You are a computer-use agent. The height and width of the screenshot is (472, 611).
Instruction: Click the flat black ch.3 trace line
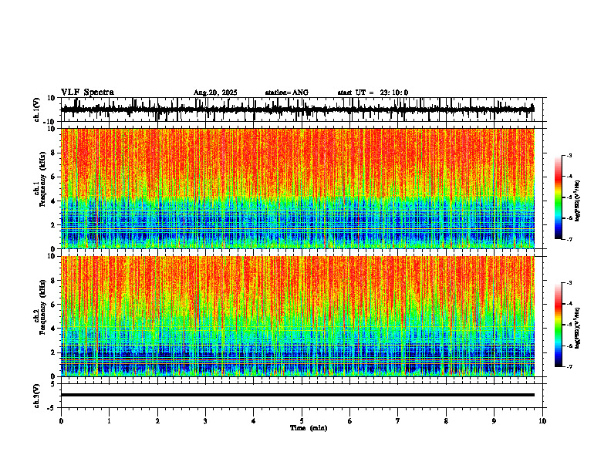click(x=297, y=395)
